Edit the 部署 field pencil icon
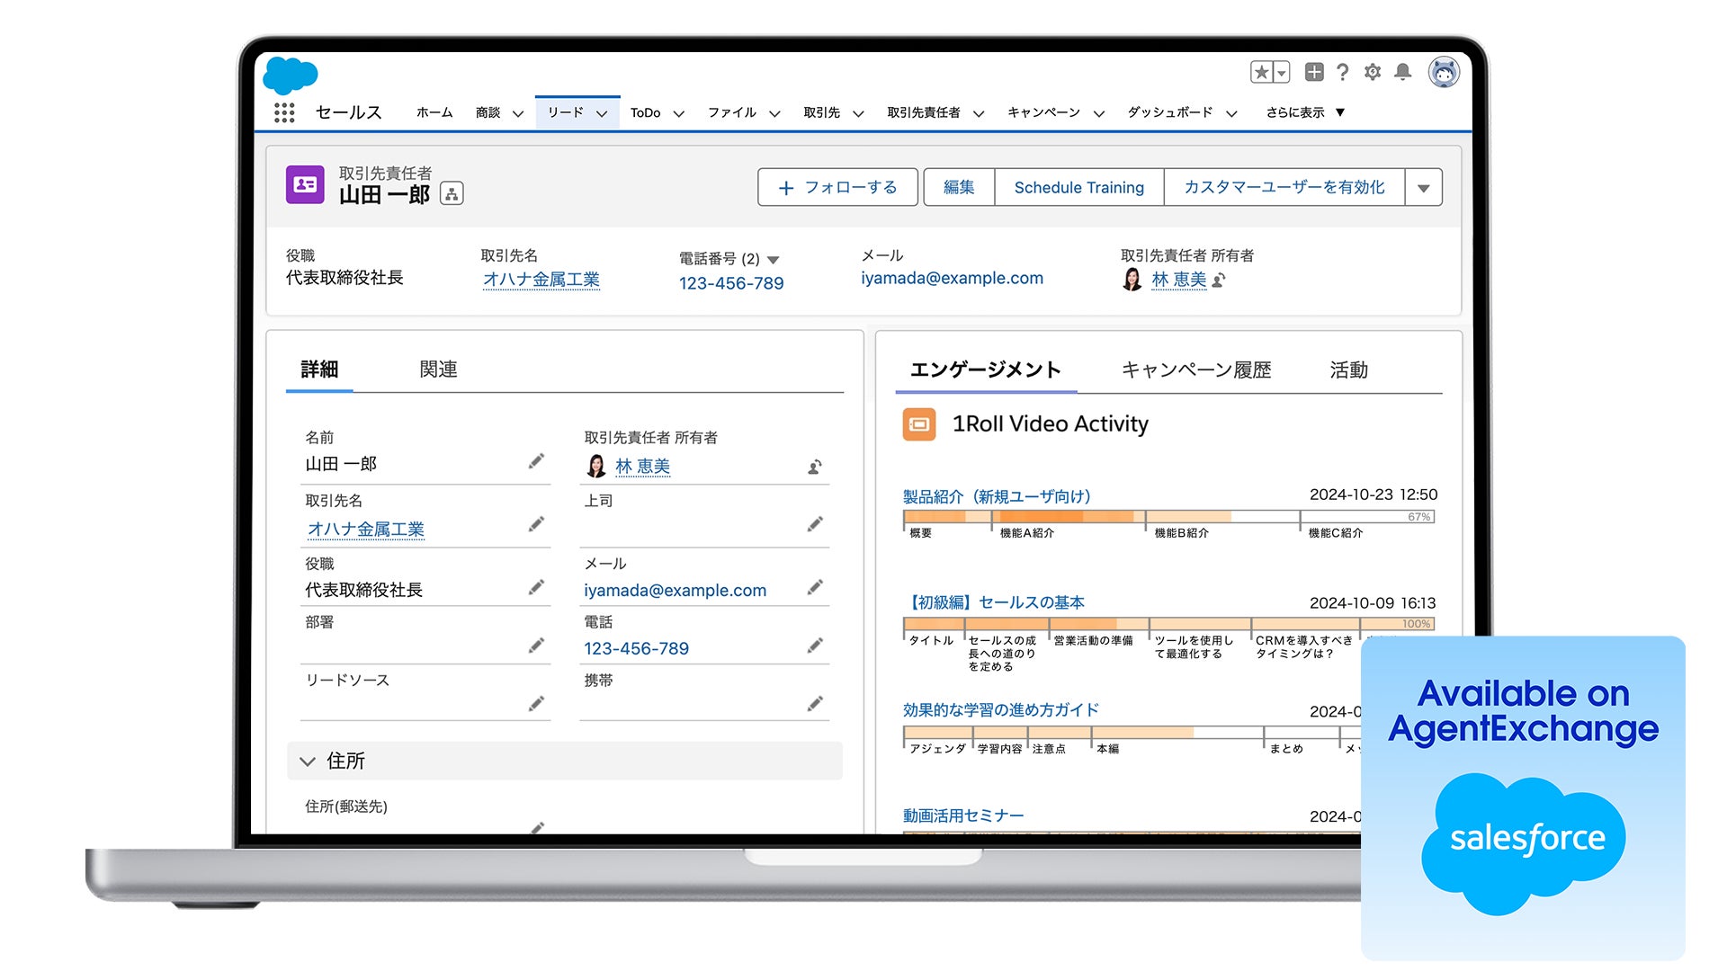This screenshot has width=1727, height=971. [536, 646]
